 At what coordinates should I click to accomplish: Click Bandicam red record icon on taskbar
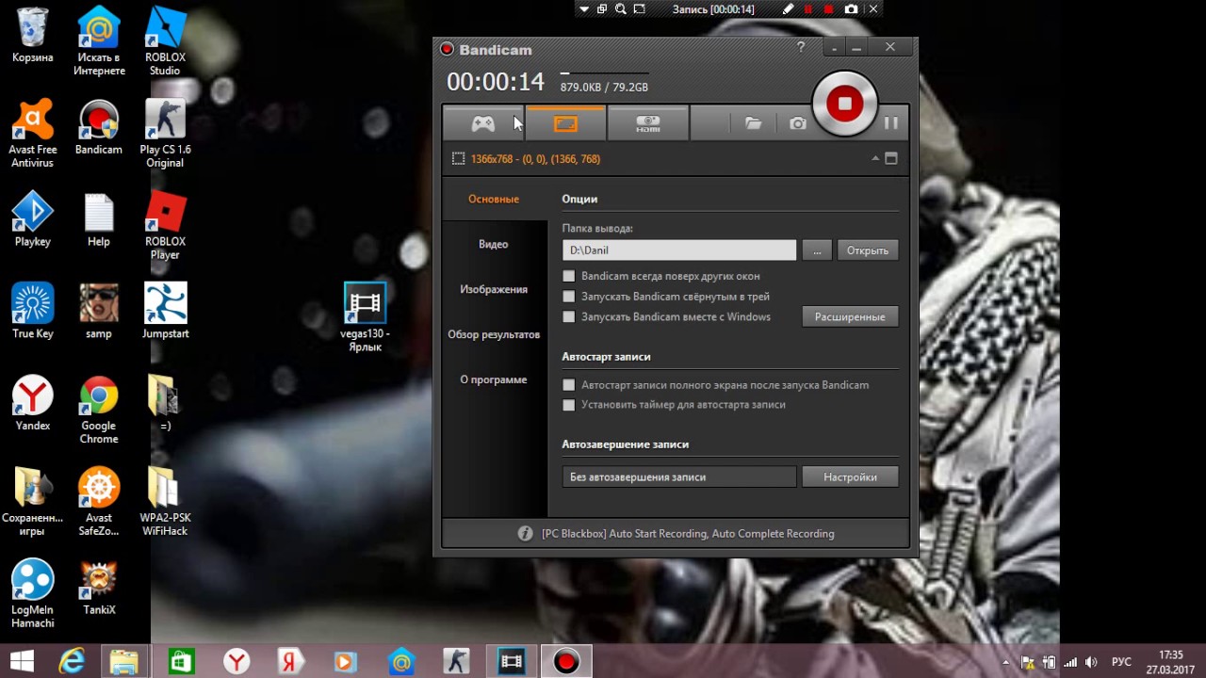tap(566, 661)
